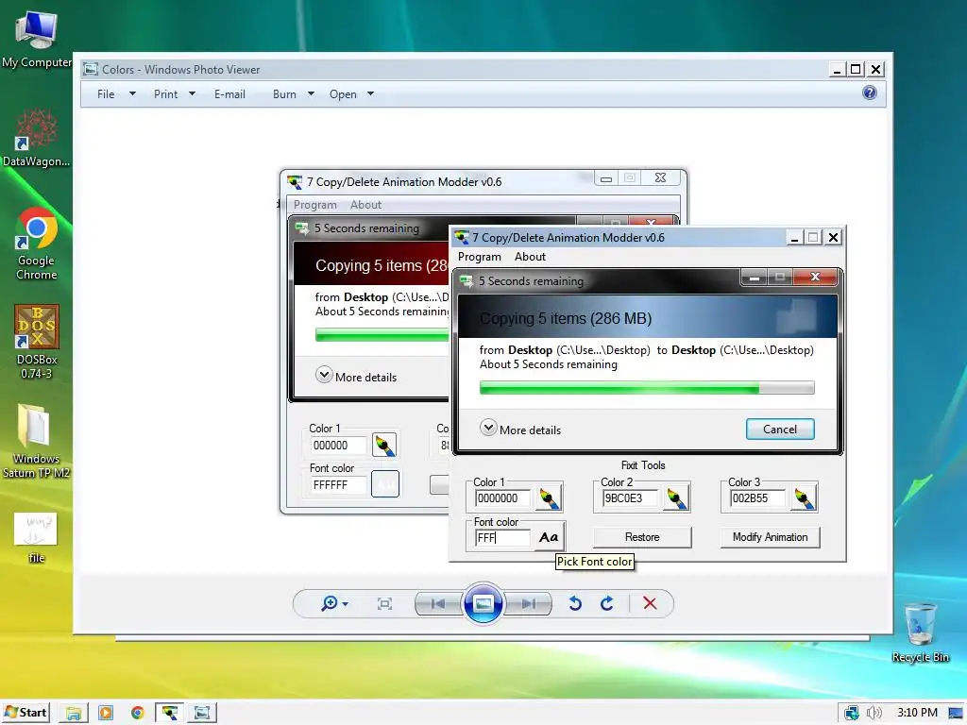967x725 pixels.
Task: Click the FFFFFF font color field in background image
Action: click(339, 485)
